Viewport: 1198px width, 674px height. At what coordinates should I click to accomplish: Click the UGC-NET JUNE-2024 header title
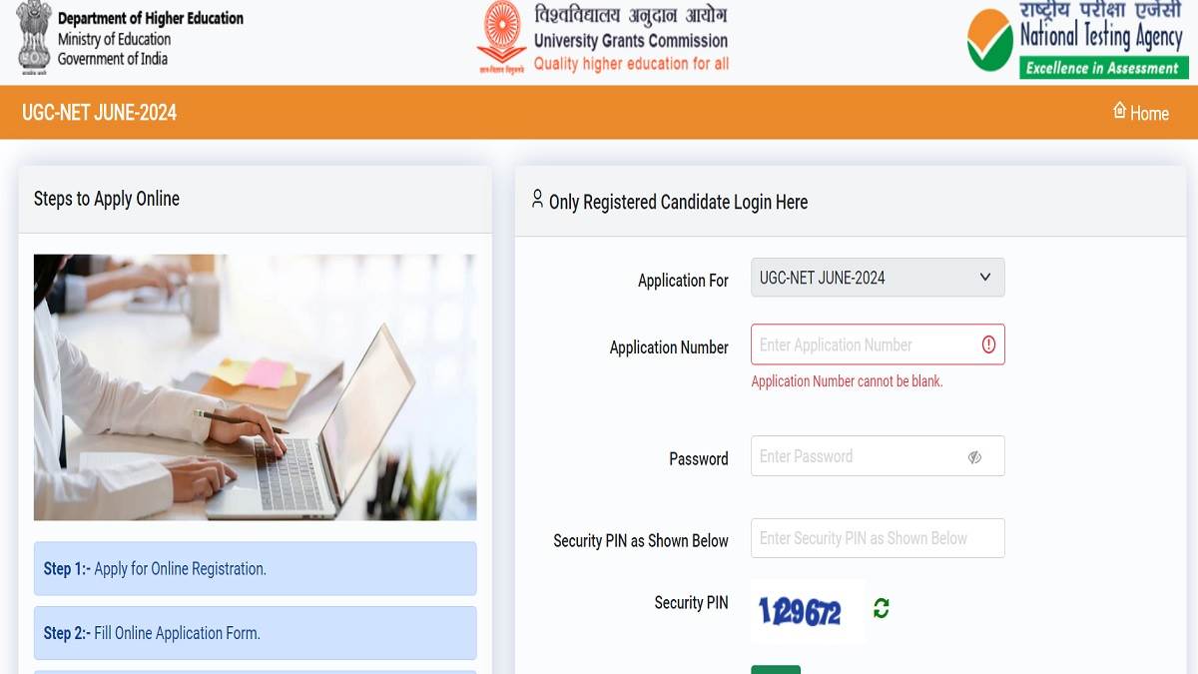[100, 112]
